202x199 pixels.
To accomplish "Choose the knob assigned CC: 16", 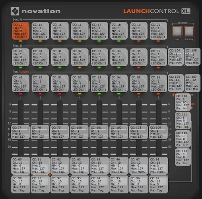I will [80, 31].
